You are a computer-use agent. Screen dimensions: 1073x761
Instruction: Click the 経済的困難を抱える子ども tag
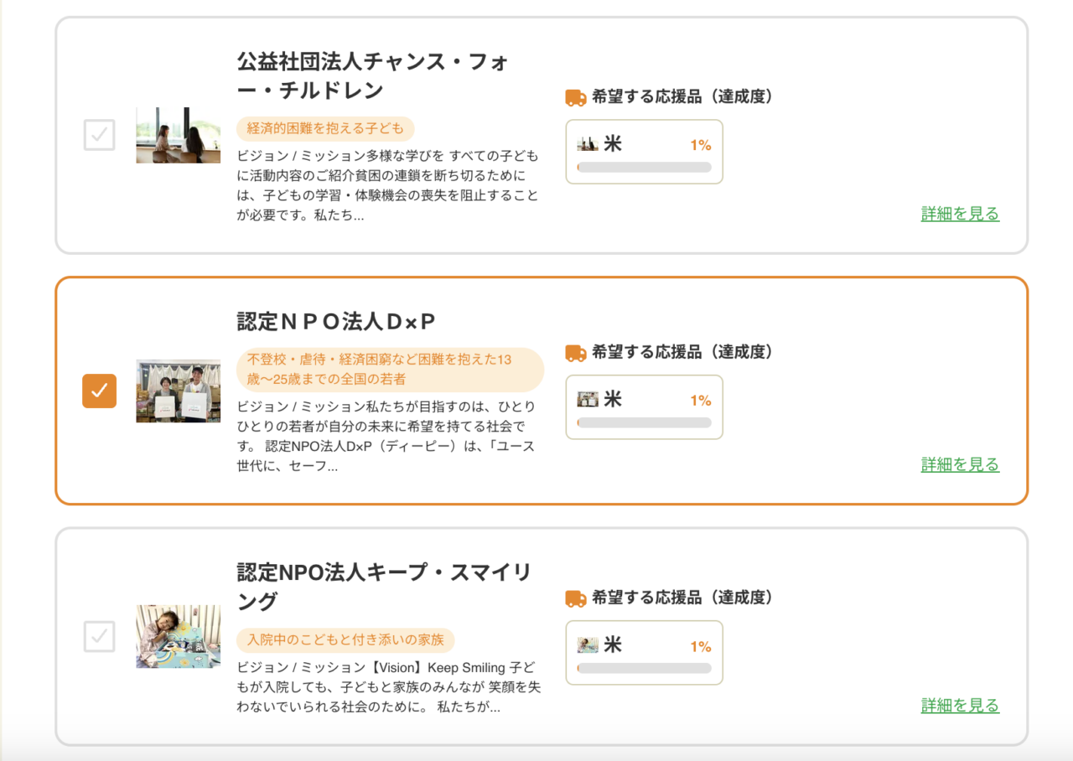pos(325,128)
